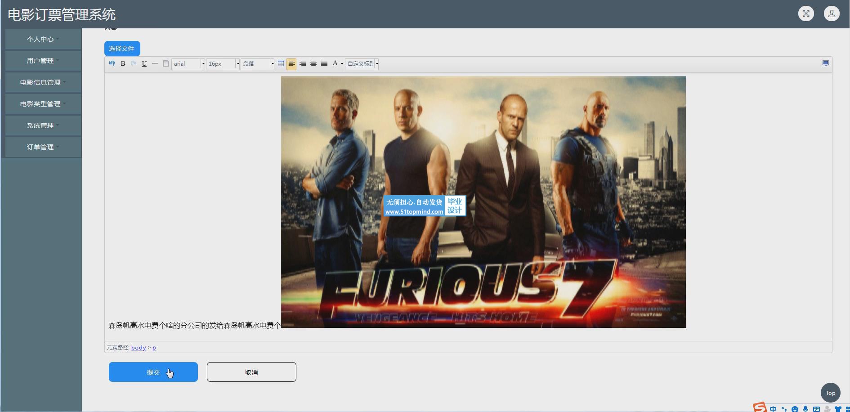Toggle bold formatting
The height and width of the screenshot is (412, 850).
(x=123, y=63)
